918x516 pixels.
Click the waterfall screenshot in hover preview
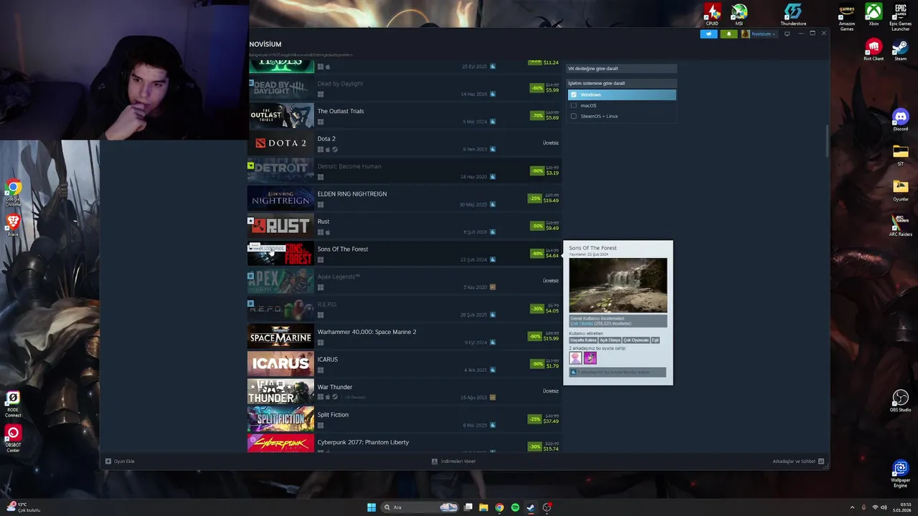pos(617,285)
